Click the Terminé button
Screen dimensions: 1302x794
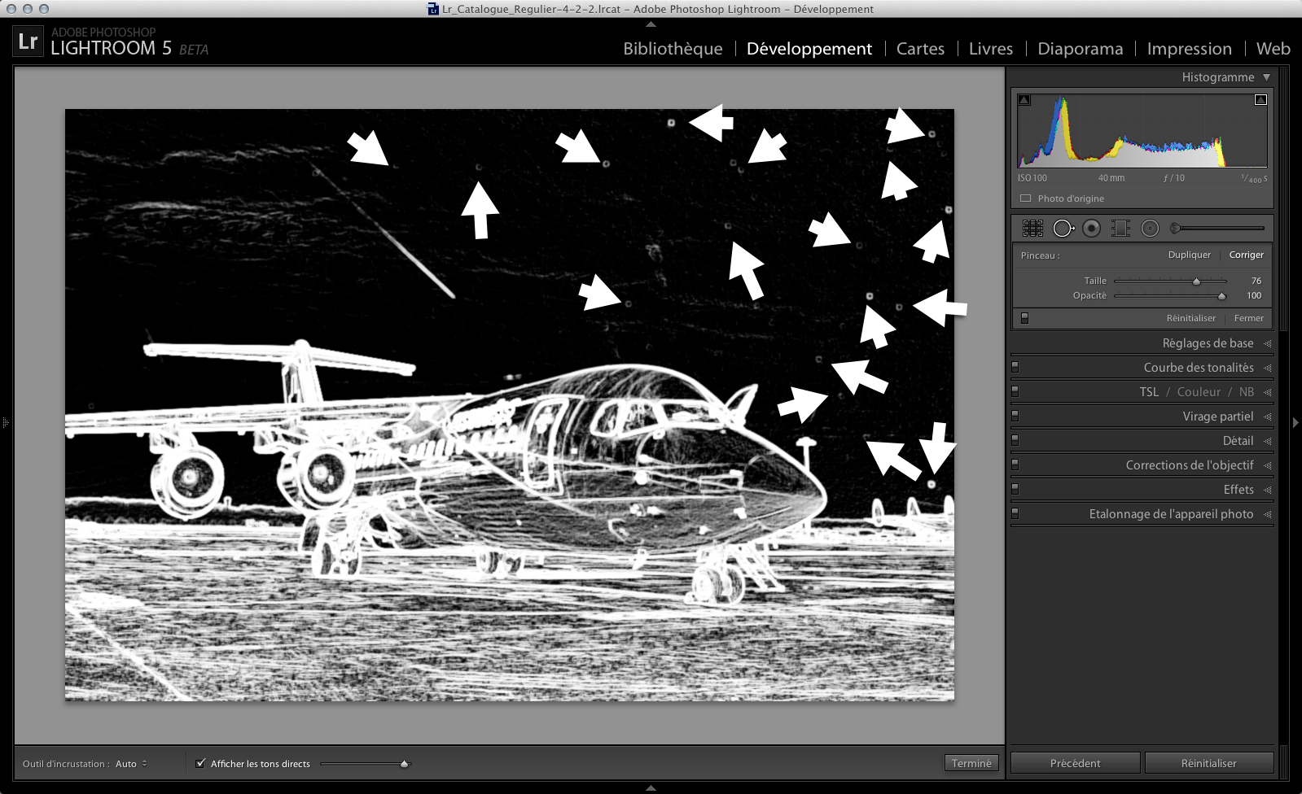point(971,763)
